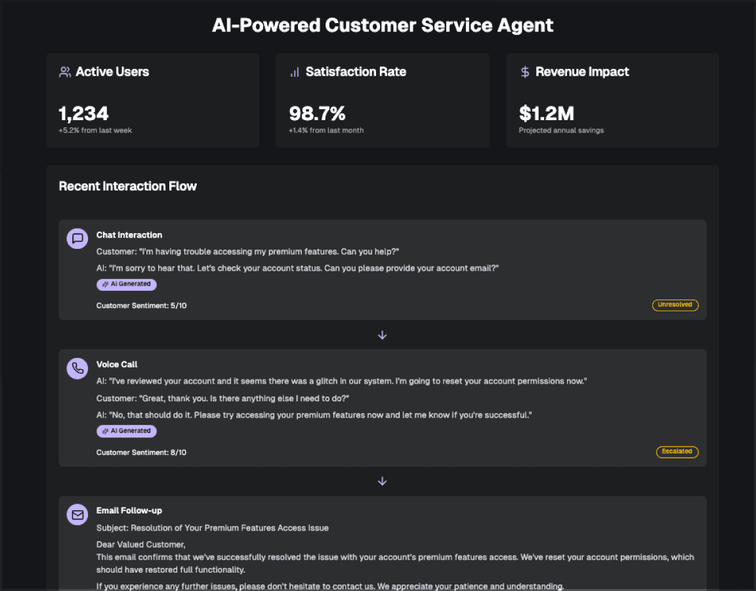Image resolution: width=756 pixels, height=591 pixels.
Task: Open the Email Follow-up envelope icon
Action: pyautogui.click(x=77, y=514)
